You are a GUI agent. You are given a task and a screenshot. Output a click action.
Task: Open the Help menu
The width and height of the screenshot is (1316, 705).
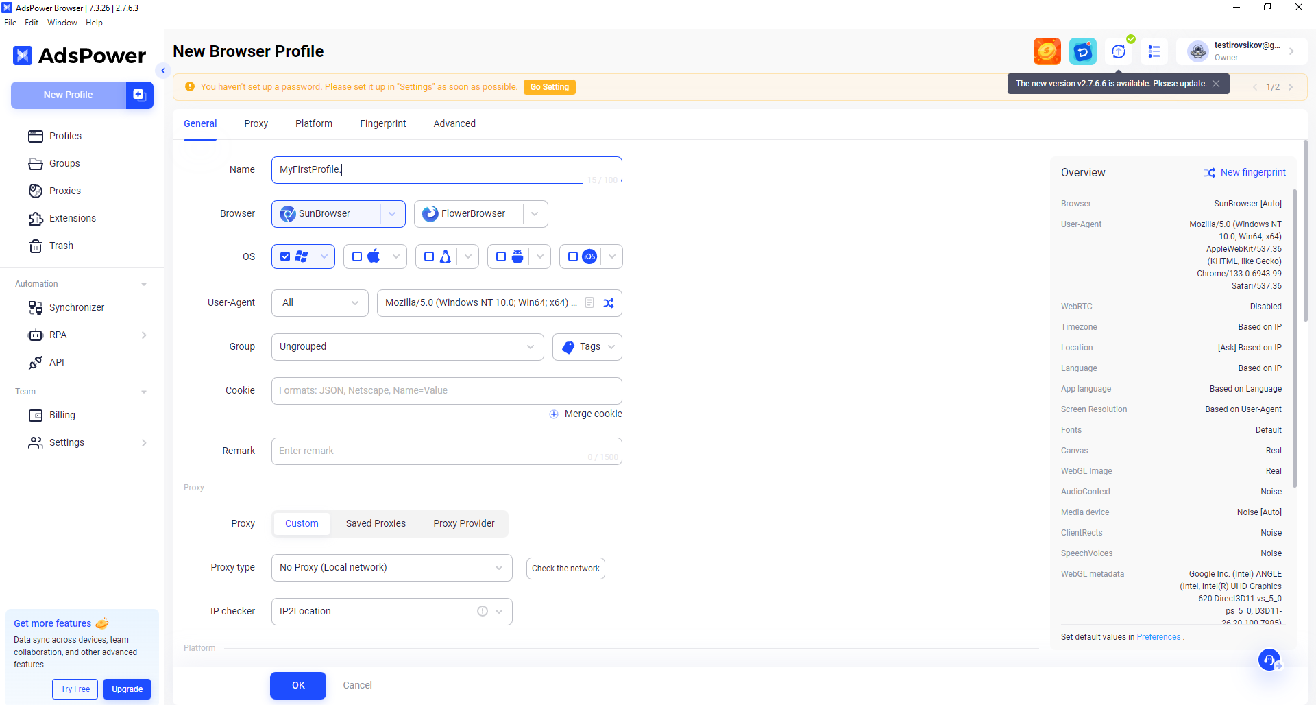tap(94, 23)
